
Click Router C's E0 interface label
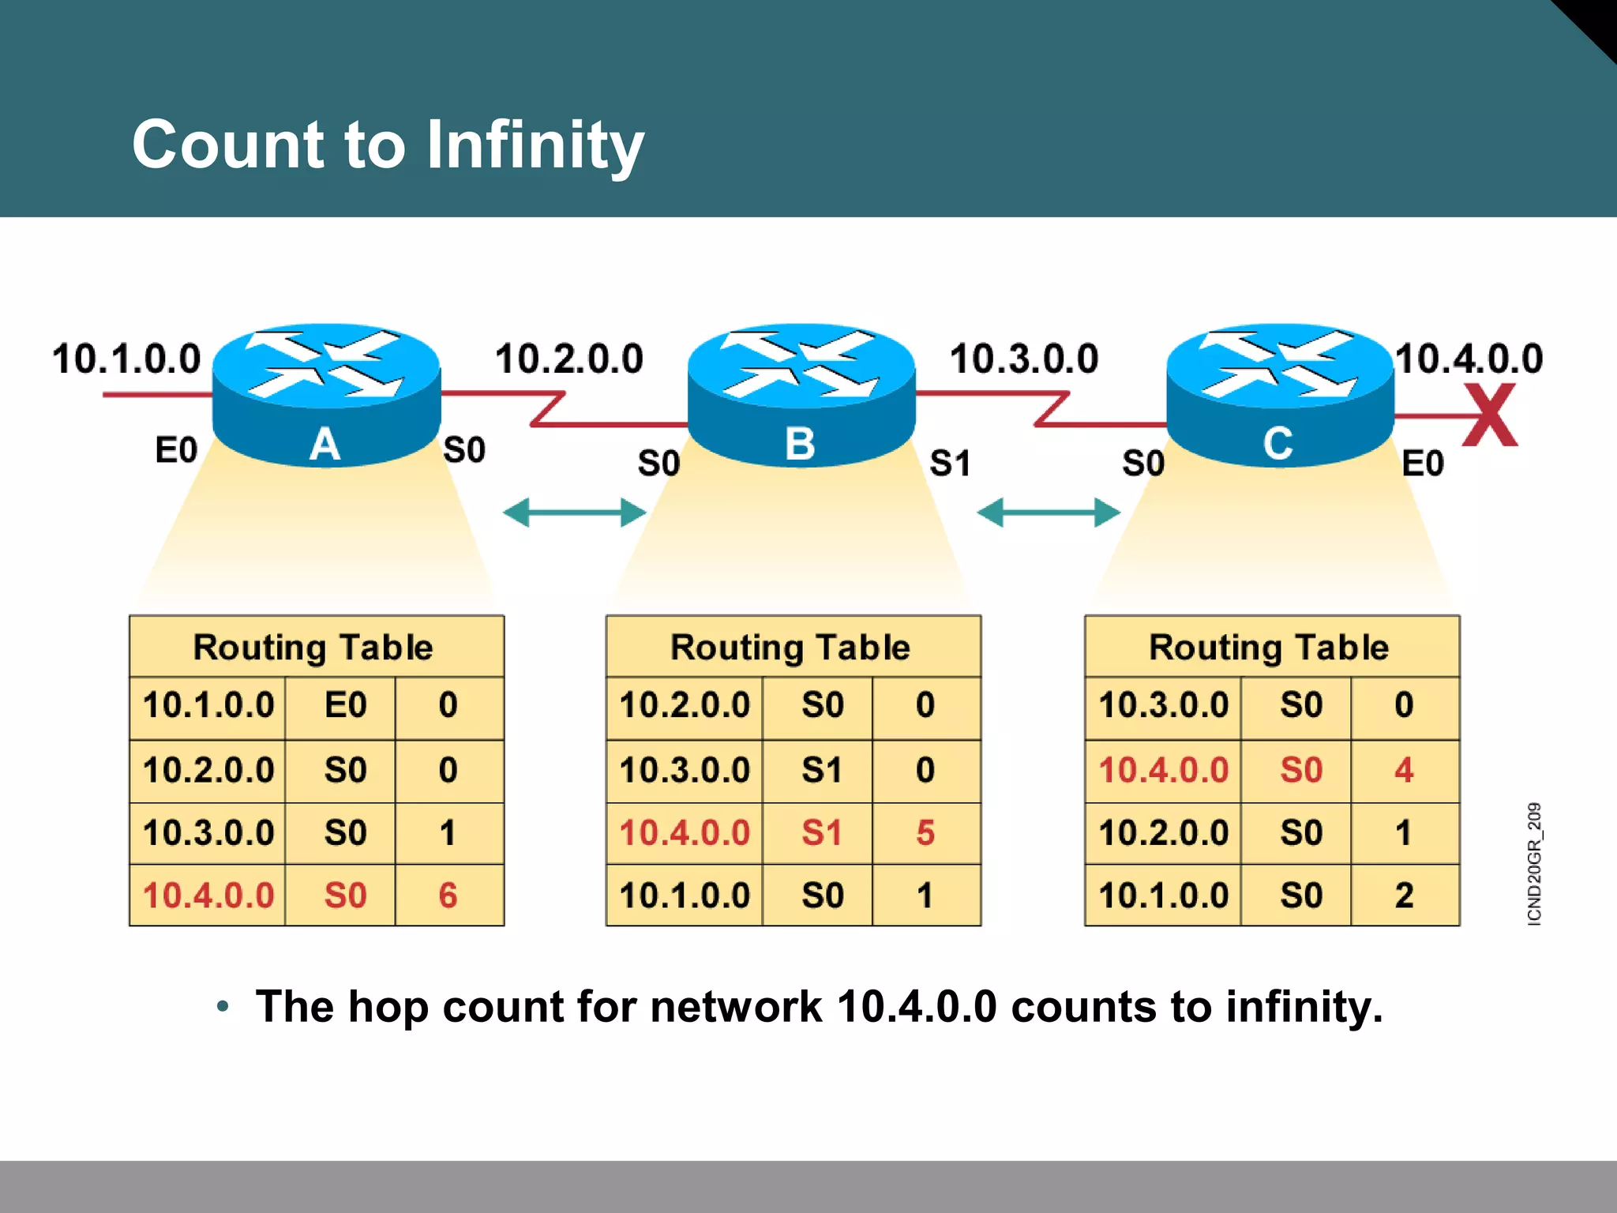(x=1423, y=463)
